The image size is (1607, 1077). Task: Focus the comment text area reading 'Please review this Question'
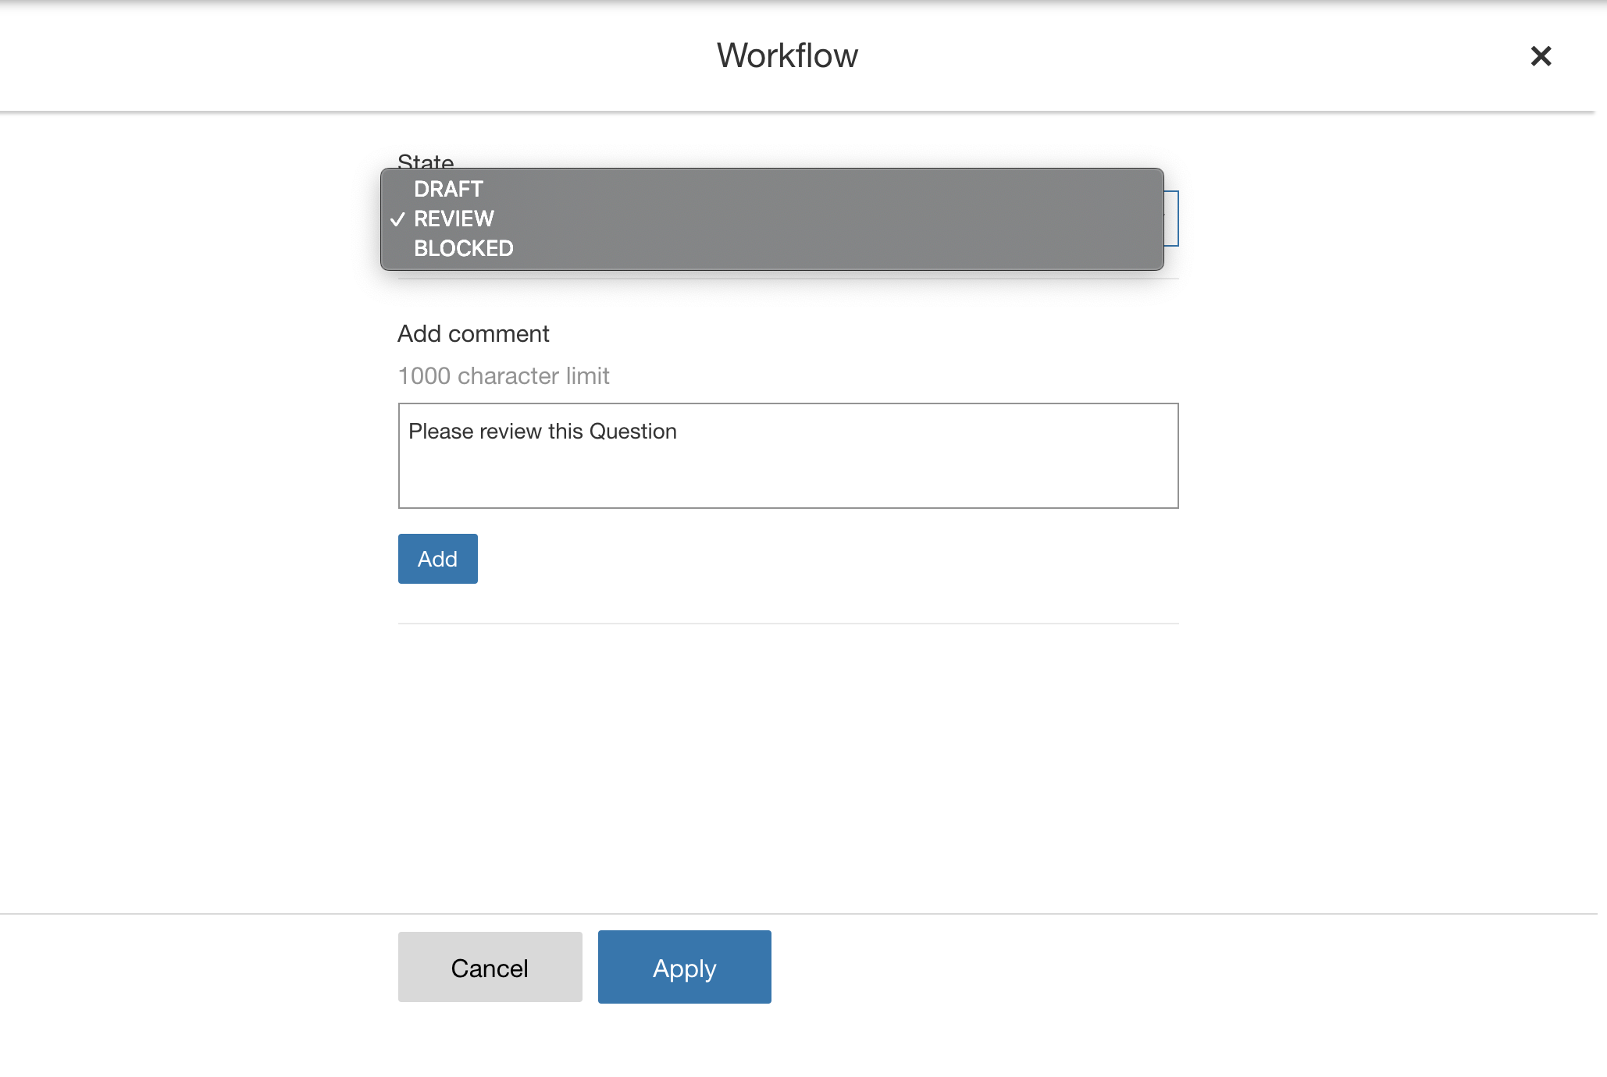click(x=788, y=456)
